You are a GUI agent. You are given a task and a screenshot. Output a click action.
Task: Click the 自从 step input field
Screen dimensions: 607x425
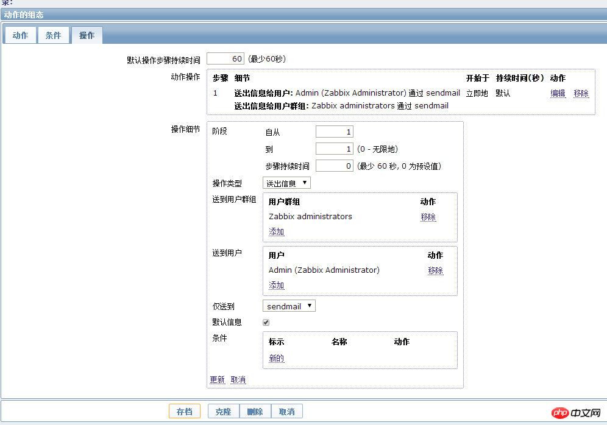[335, 132]
